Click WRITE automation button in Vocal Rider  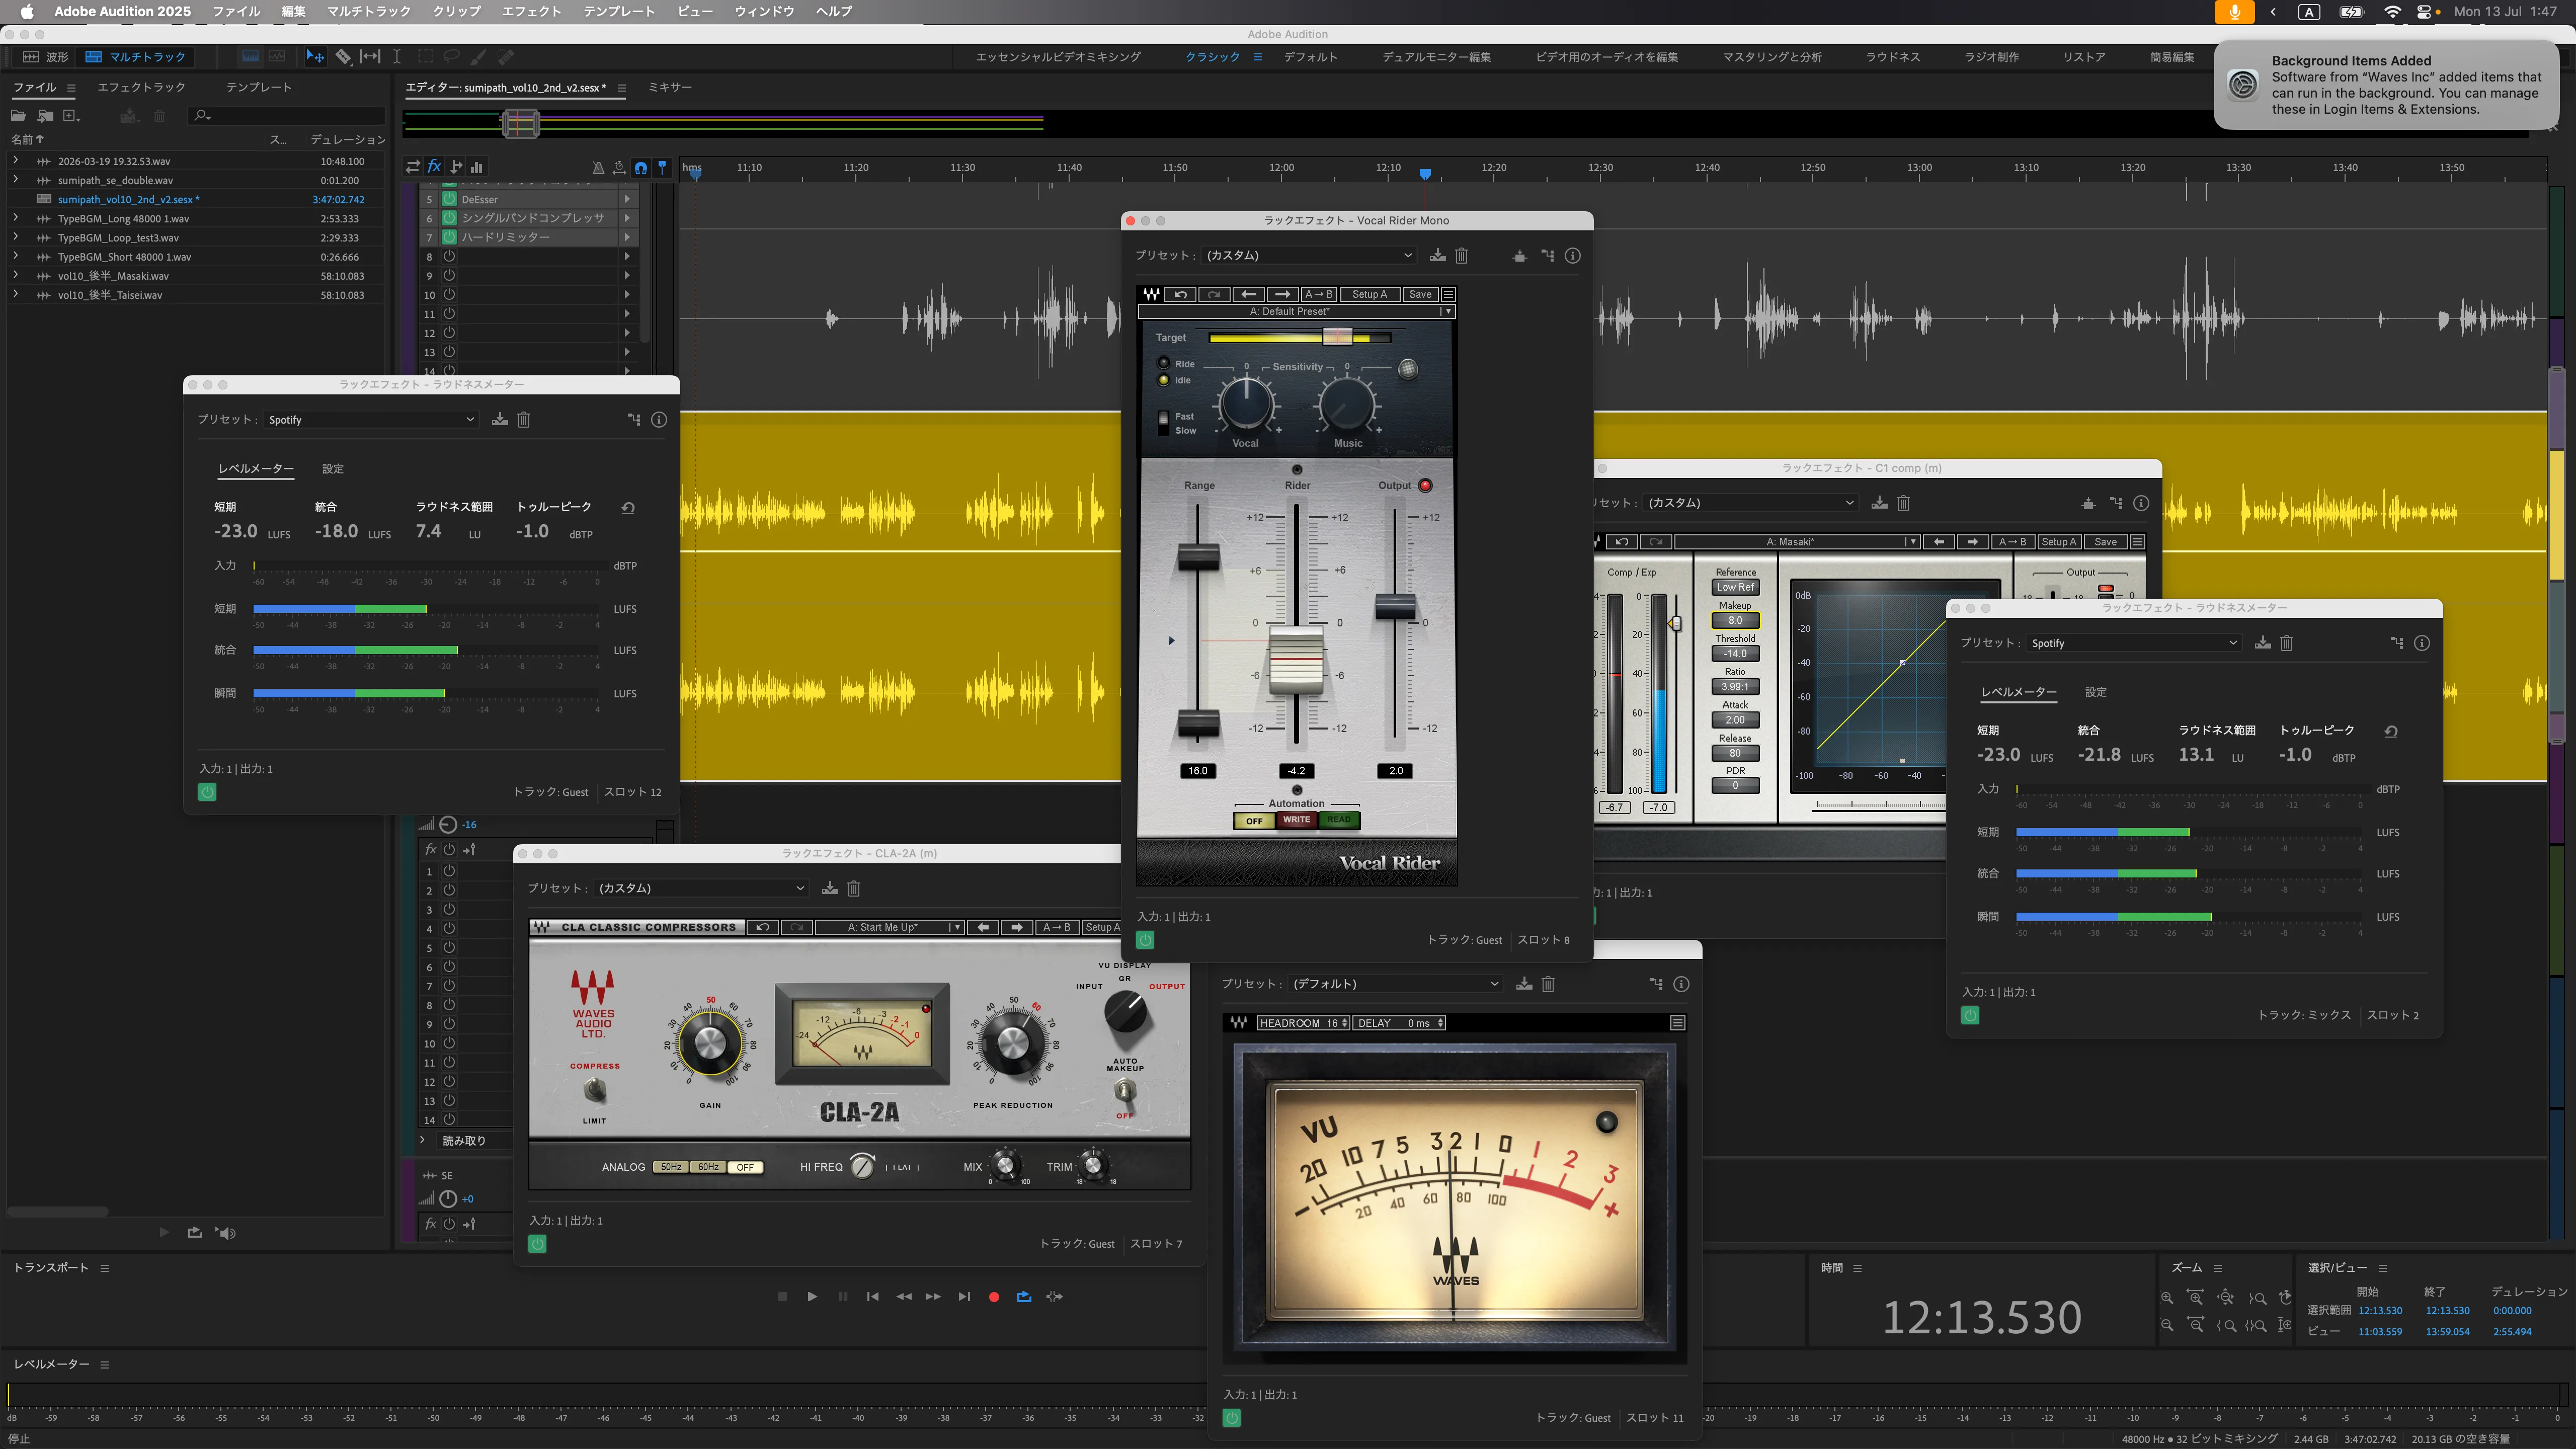pos(1296,820)
